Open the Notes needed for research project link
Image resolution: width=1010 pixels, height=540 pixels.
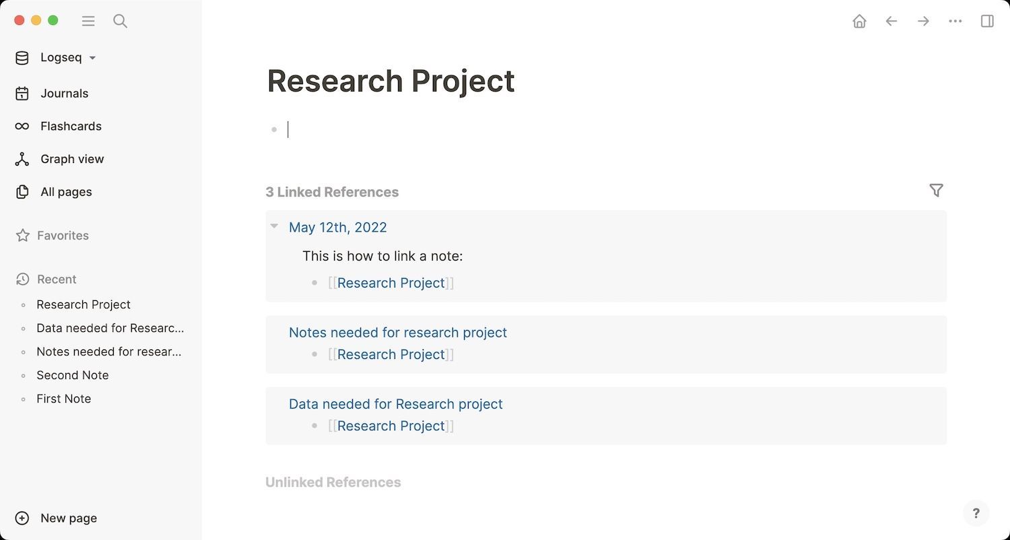pyautogui.click(x=397, y=333)
